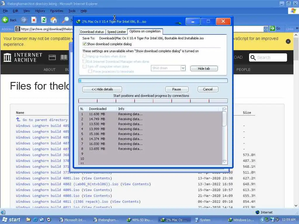The width and height of the screenshot is (299, 224).
Task: Click the browser Back arrow icon
Action: pos(5,20)
